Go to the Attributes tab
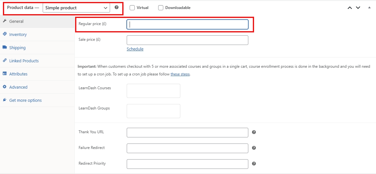376x174 pixels. pyautogui.click(x=38, y=74)
